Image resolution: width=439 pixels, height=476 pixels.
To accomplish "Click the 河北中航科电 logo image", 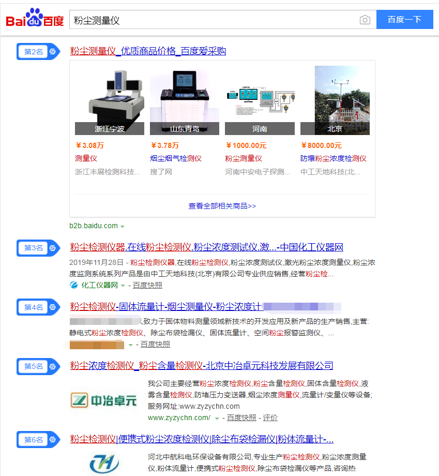I will pyautogui.click(x=104, y=464).
